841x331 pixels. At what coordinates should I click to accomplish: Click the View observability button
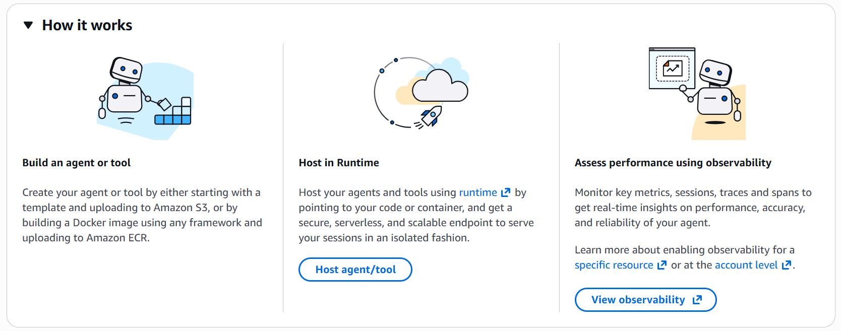(x=645, y=300)
